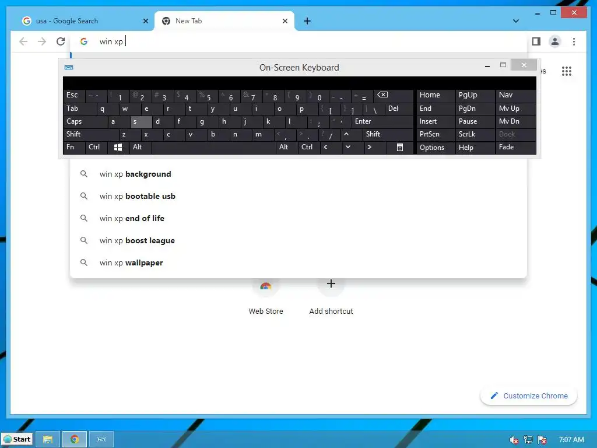Open the Web Store shortcut
The width and height of the screenshot is (597, 448).
(x=266, y=297)
